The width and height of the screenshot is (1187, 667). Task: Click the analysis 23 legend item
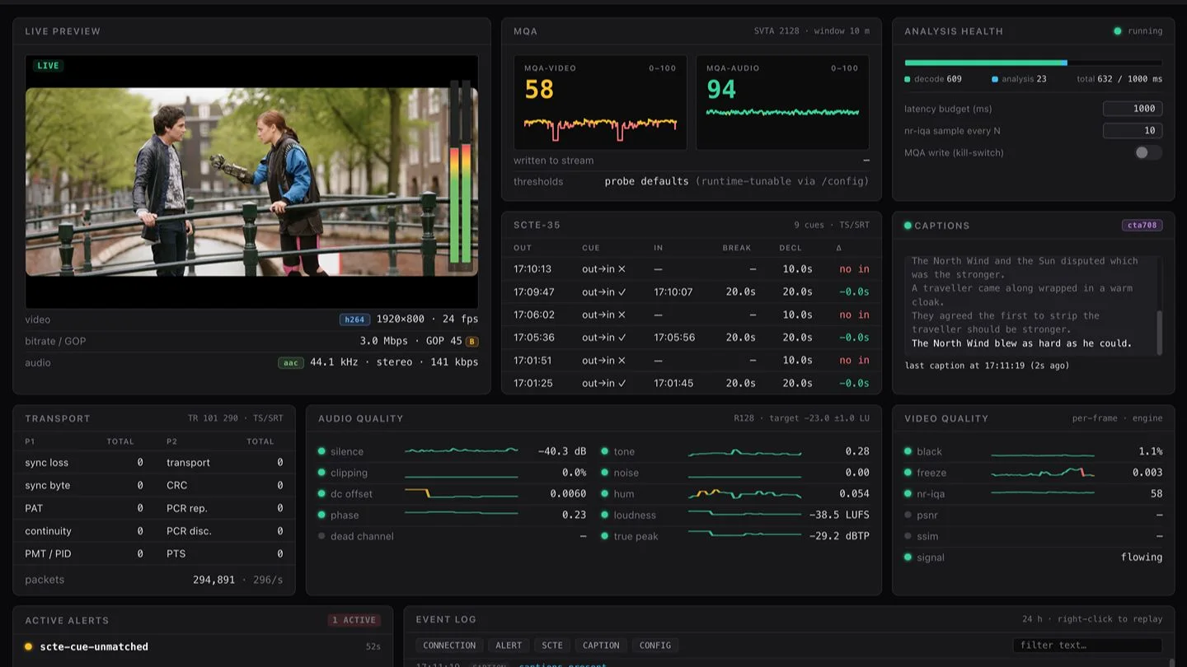[1019, 79]
